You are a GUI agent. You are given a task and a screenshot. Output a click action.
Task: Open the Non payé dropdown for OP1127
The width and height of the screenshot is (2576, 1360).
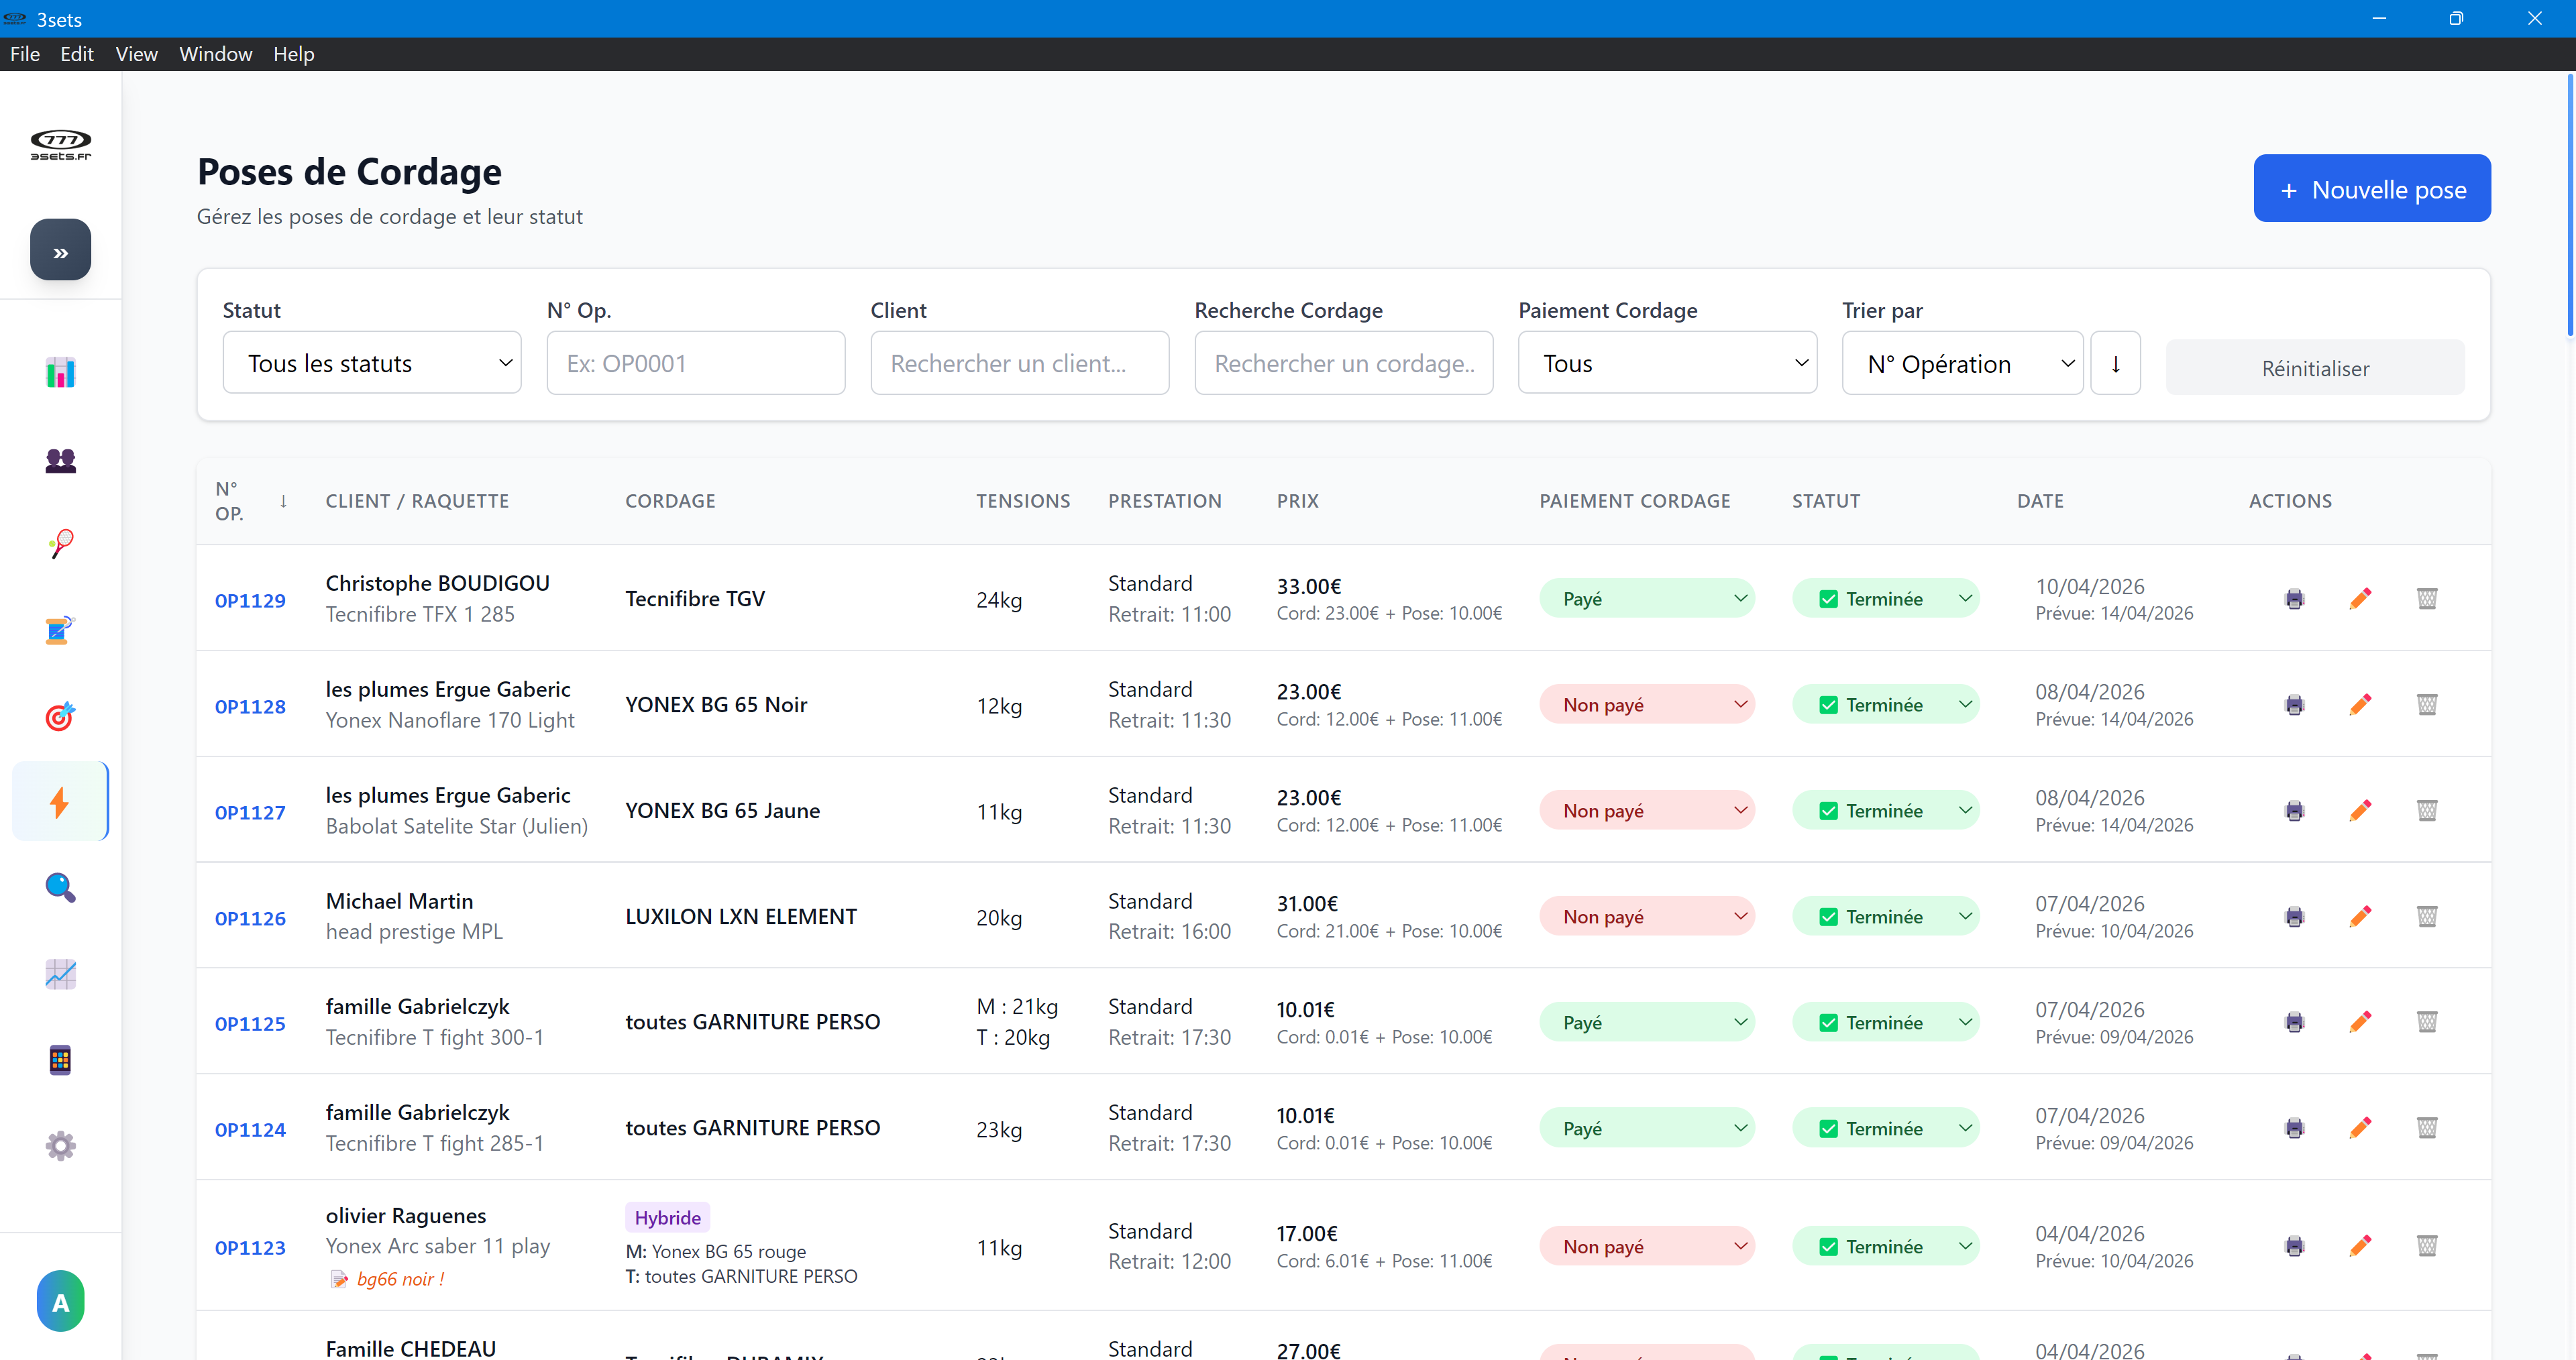tap(1646, 811)
